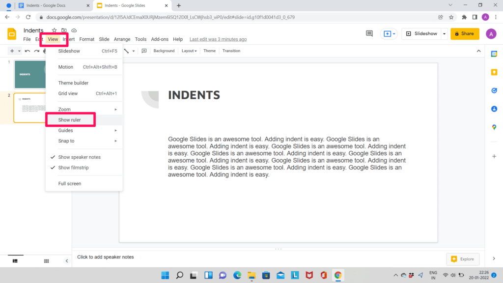Viewport: 503px width, 283px height.
Task: Open comment history
Action: coord(370,33)
